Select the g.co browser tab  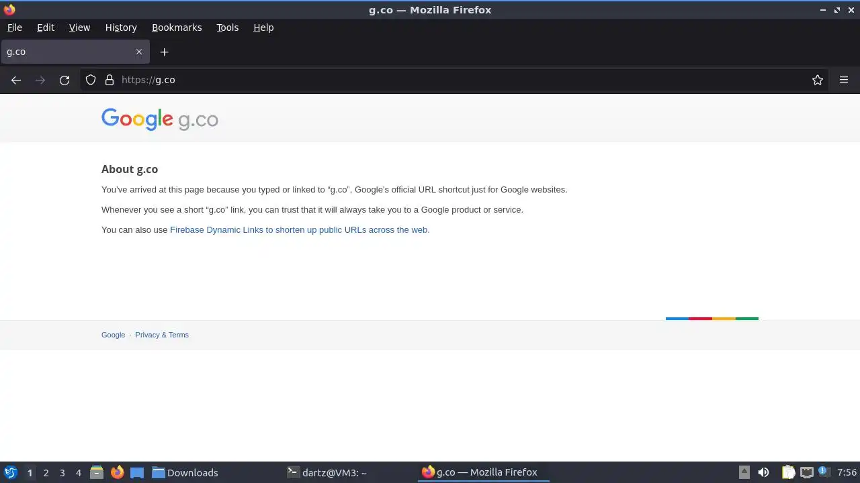click(x=75, y=52)
